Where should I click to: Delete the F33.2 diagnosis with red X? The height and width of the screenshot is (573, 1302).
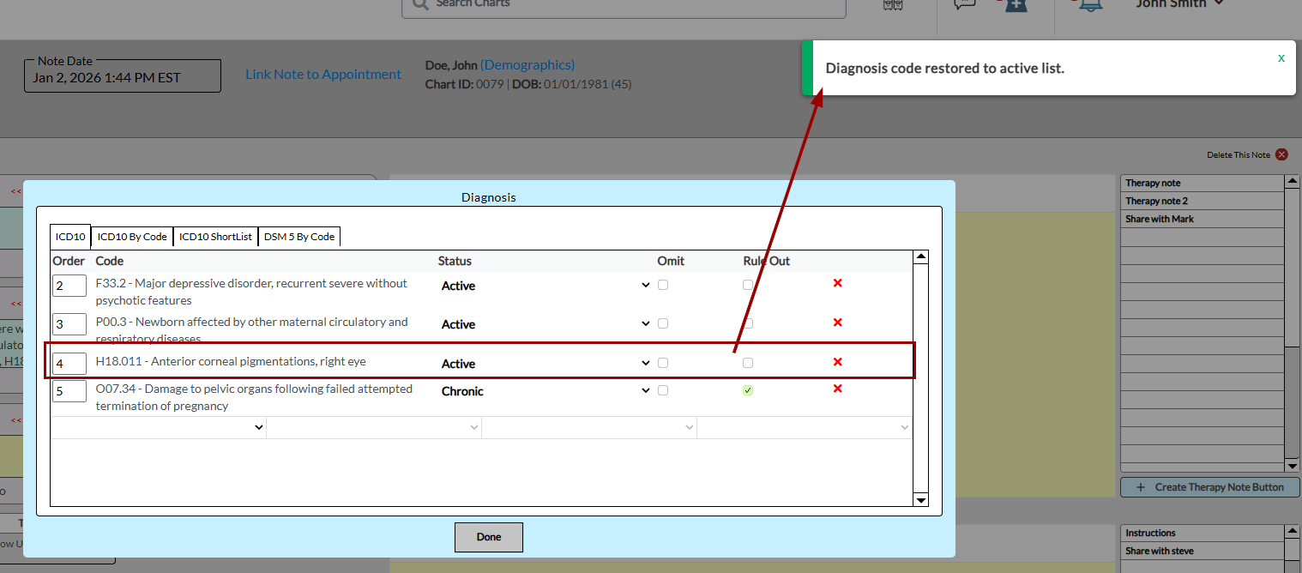pyautogui.click(x=837, y=283)
